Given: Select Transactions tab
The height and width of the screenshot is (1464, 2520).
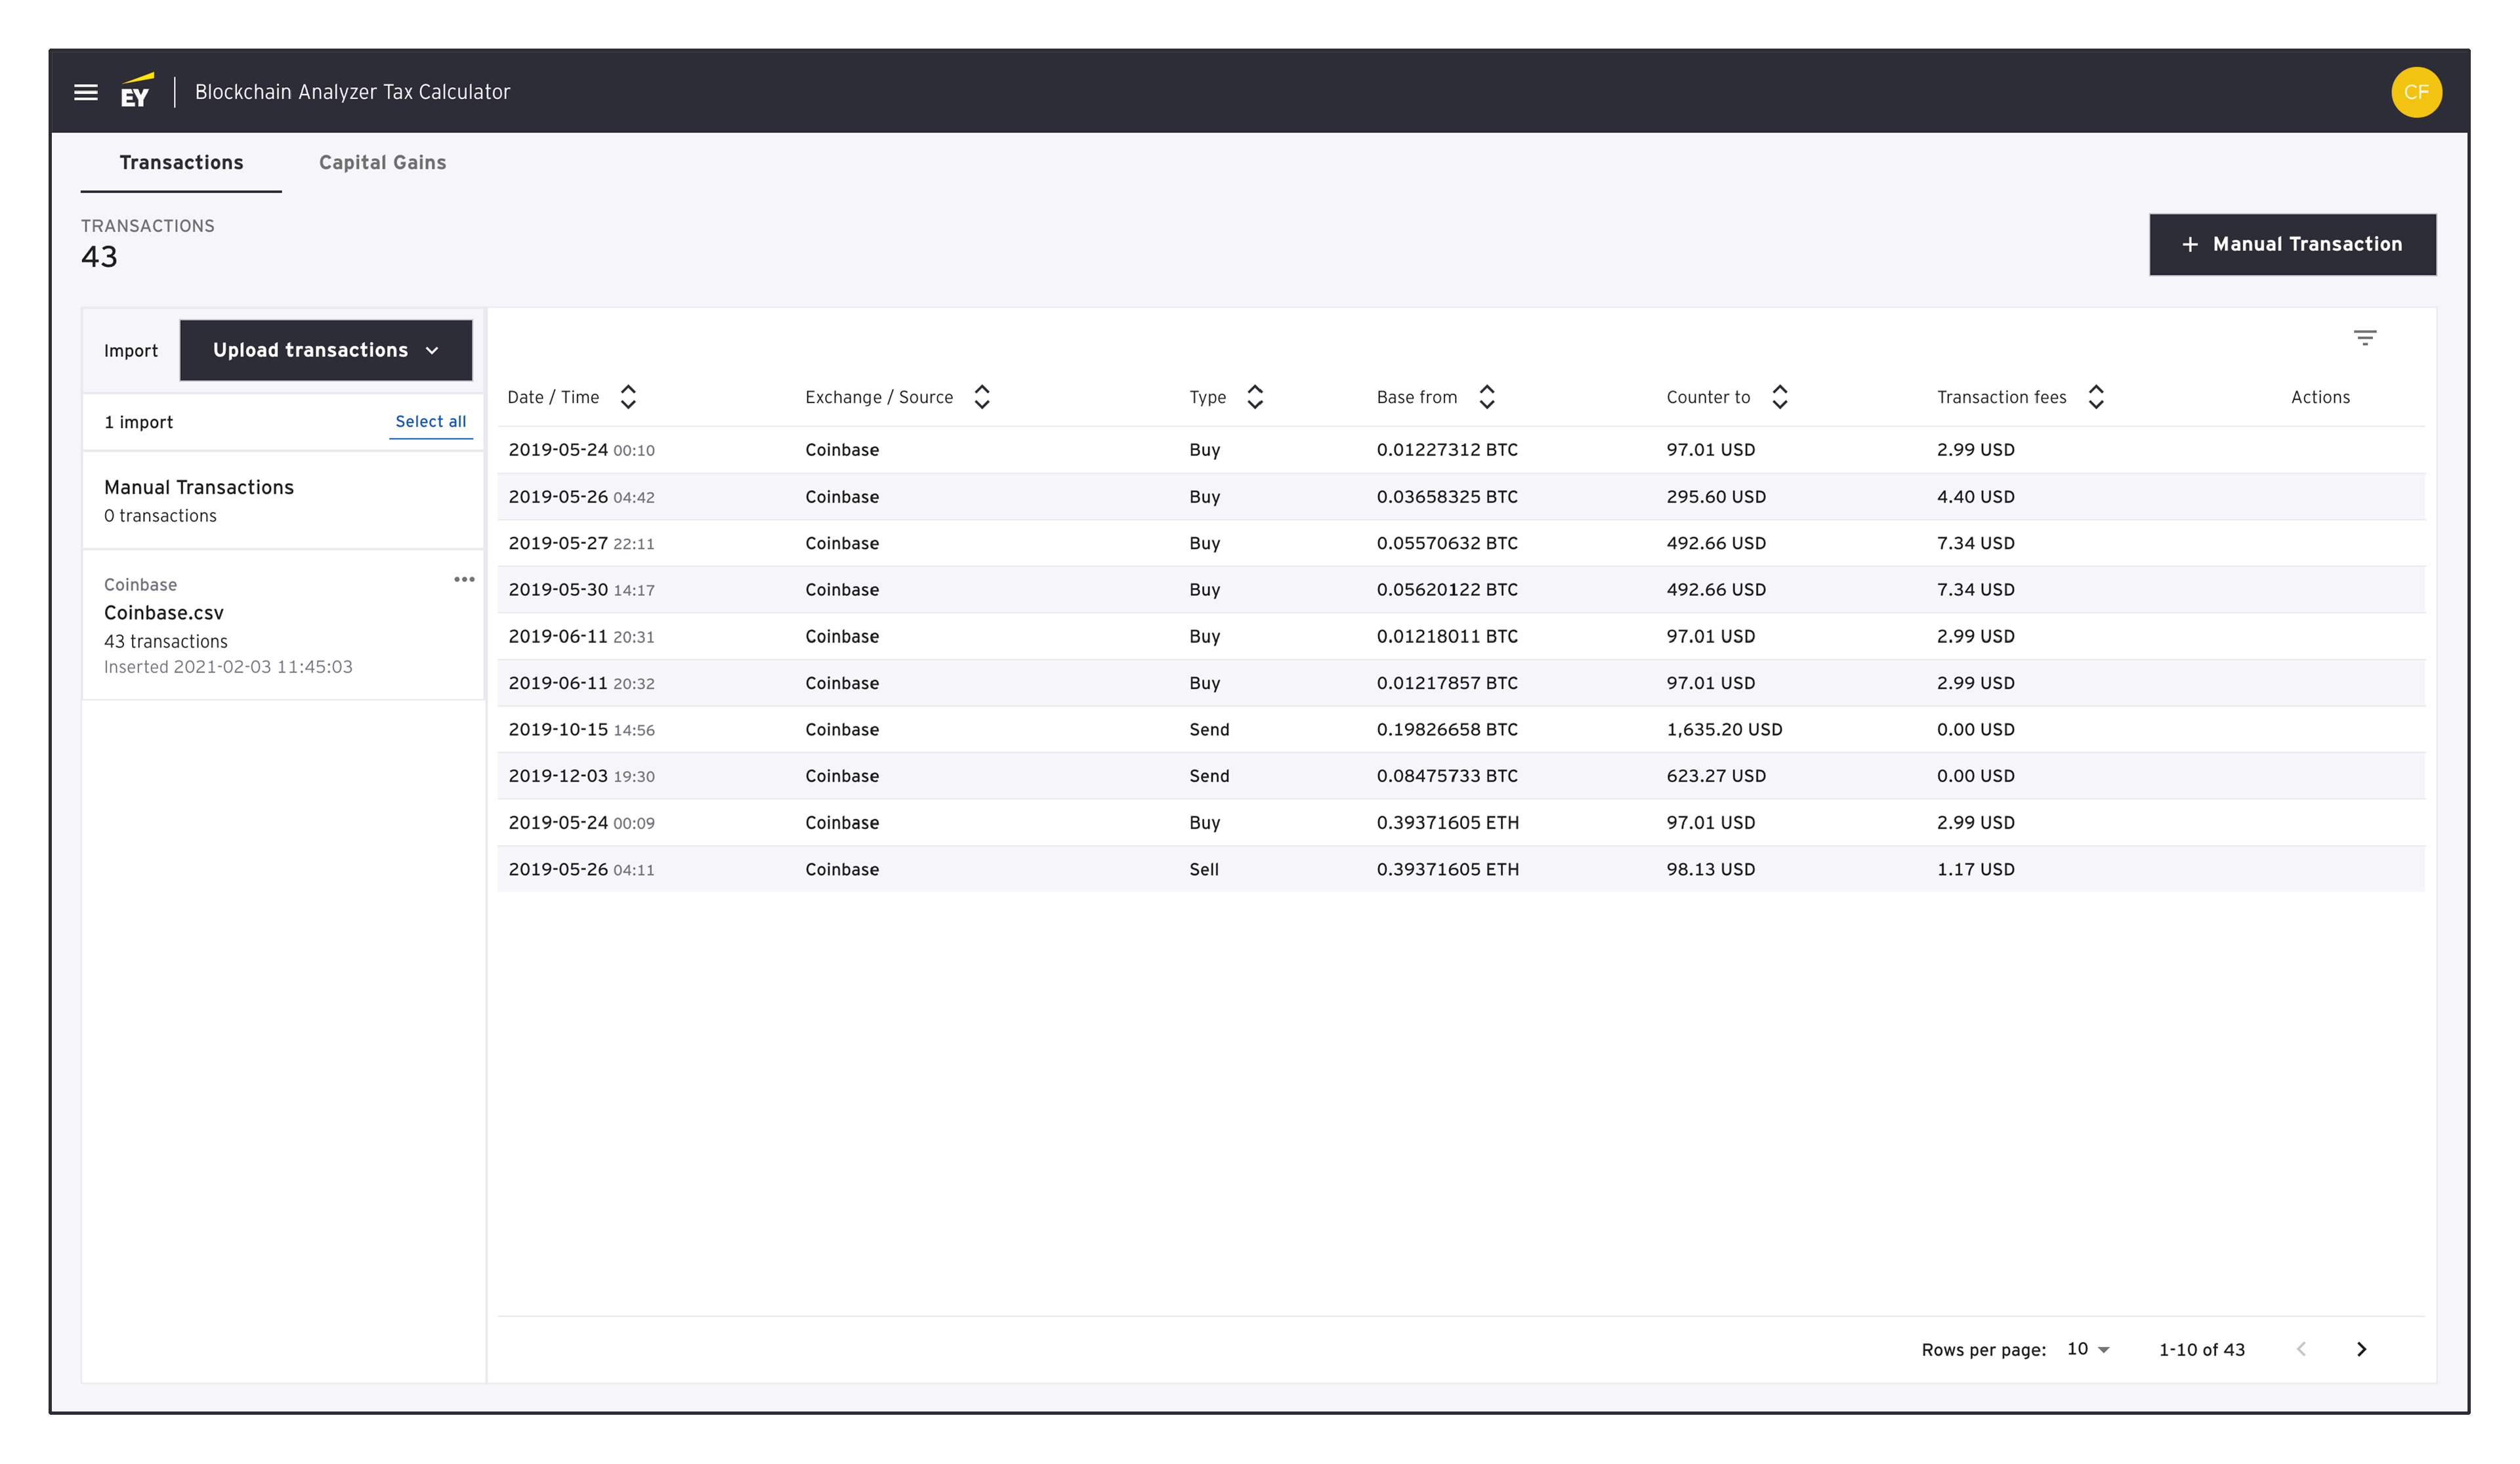Looking at the screenshot, I should click(x=180, y=162).
